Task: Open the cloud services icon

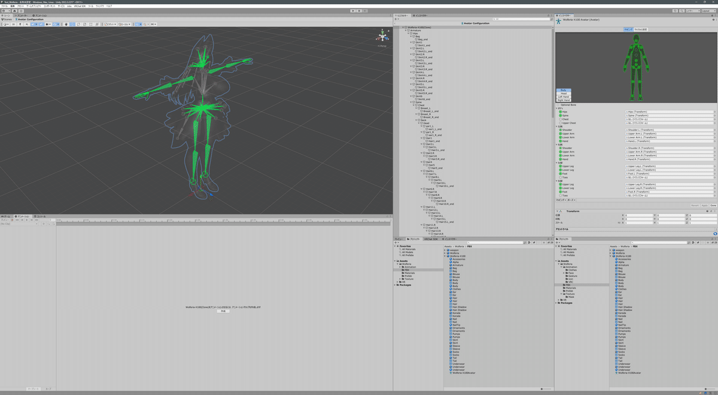Action: click(x=14, y=11)
